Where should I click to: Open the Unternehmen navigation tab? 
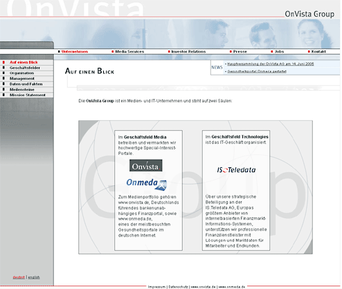coord(75,52)
